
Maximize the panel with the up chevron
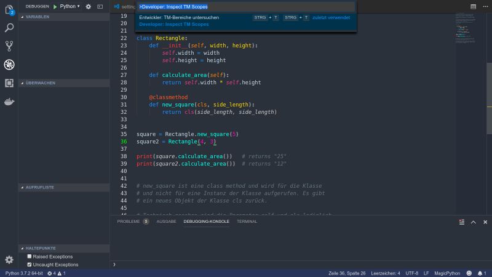[473, 222]
